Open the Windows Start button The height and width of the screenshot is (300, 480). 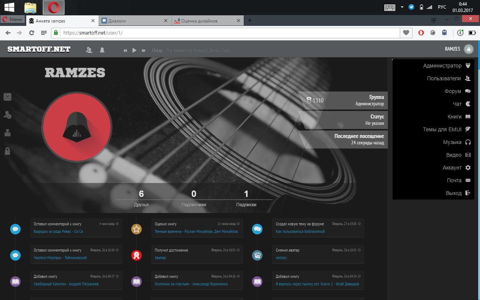pos(9,7)
